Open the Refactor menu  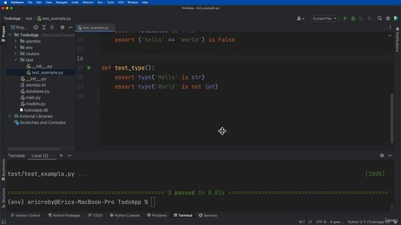coord(88,2)
